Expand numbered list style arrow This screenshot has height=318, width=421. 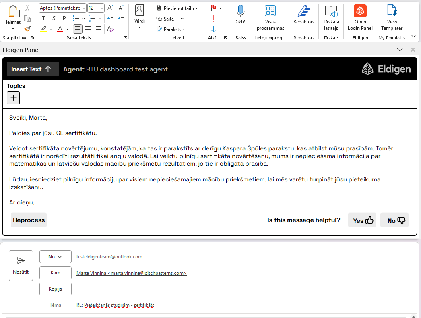100,19
